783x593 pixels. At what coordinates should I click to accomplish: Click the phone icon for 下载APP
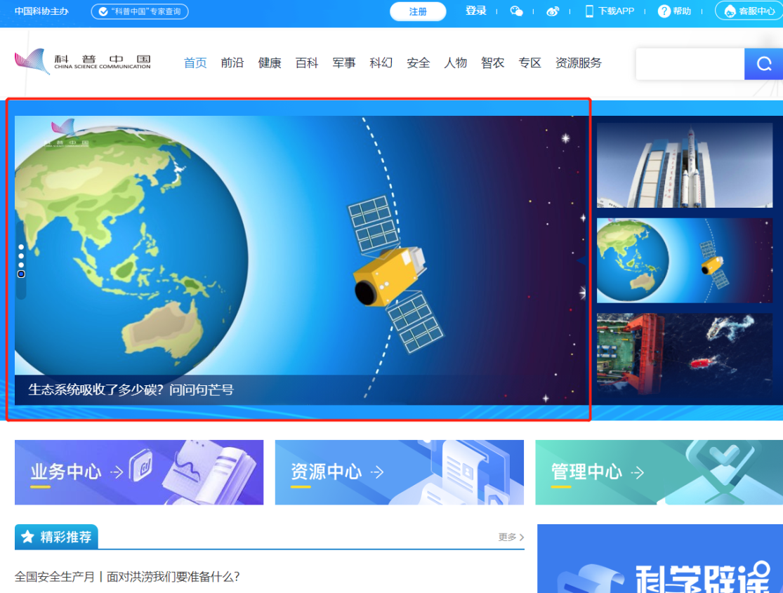[589, 11]
